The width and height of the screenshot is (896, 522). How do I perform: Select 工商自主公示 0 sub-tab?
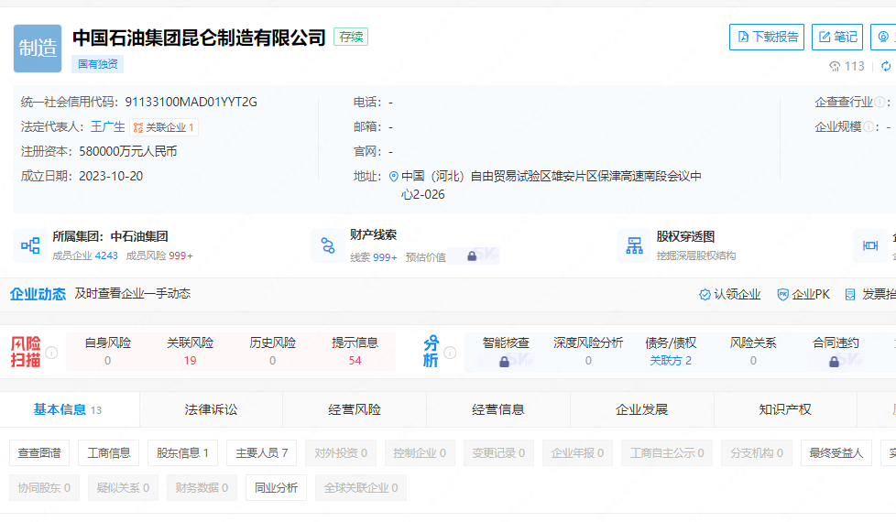(668, 453)
